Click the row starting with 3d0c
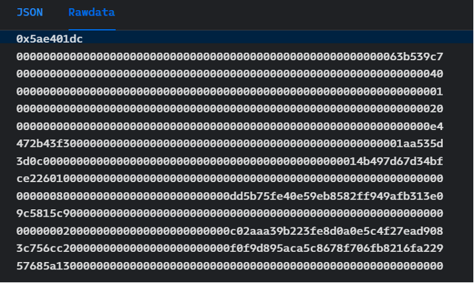 click(x=230, y=160)
